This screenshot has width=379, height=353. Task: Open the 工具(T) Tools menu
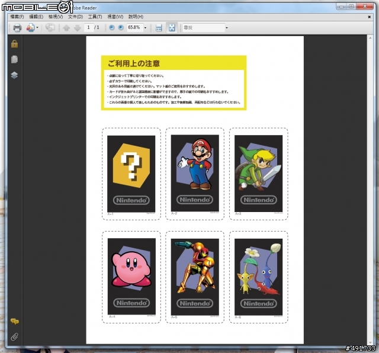[95, 17]
